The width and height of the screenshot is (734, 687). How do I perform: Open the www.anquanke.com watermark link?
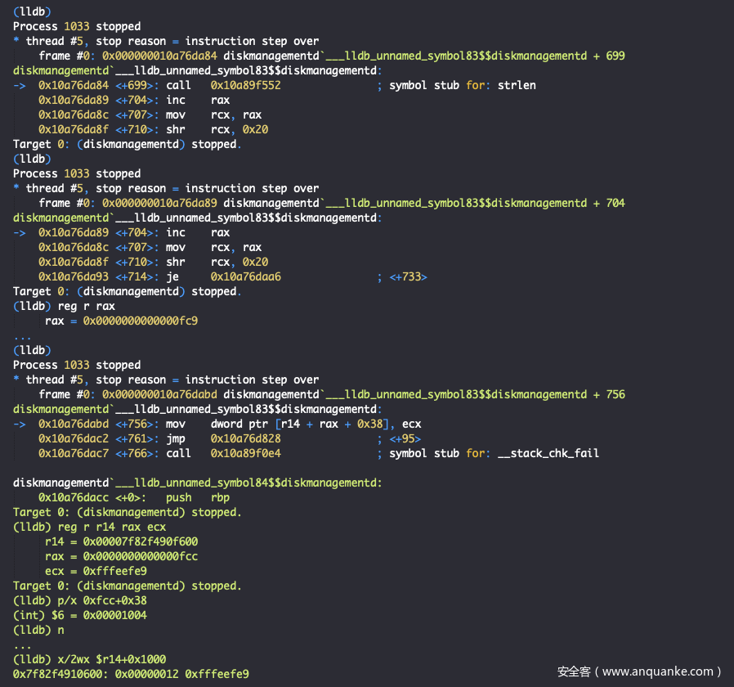click(639, 671)
